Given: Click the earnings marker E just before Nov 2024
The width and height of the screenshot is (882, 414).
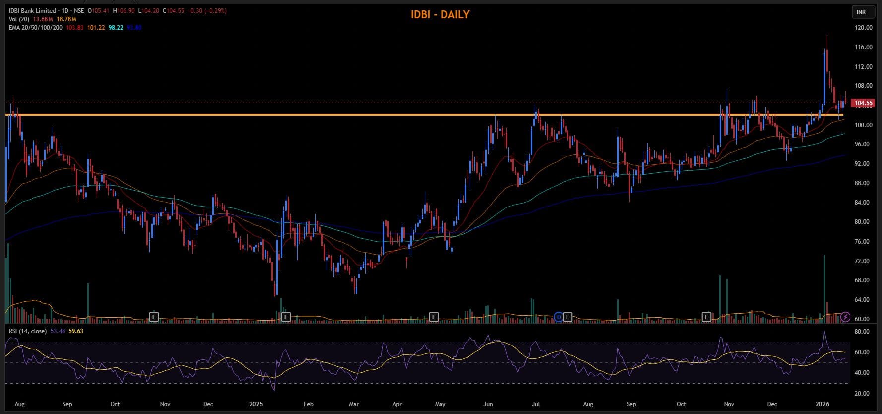Looking at the screenshot, I should [154, 316].
